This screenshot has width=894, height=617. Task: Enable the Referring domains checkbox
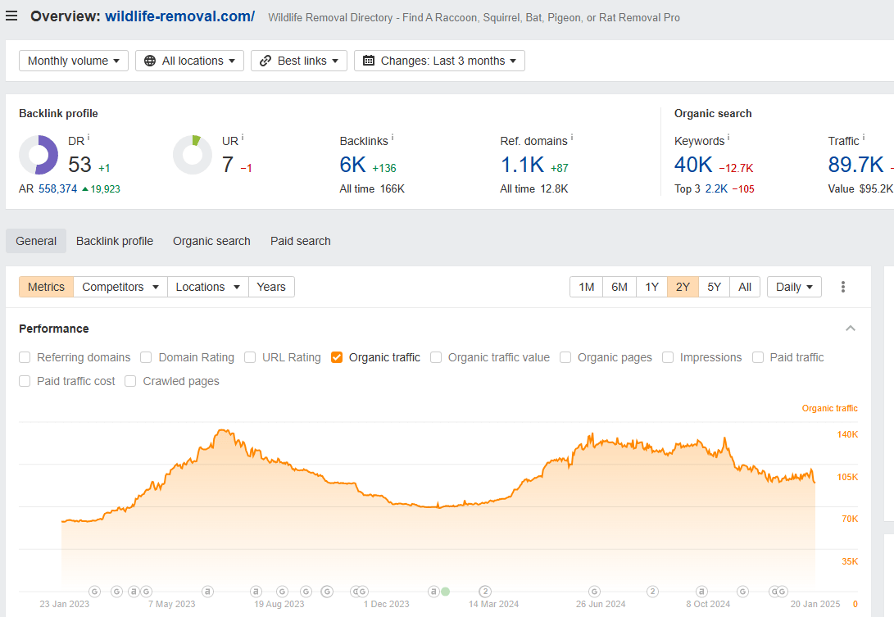click(25, 357)
